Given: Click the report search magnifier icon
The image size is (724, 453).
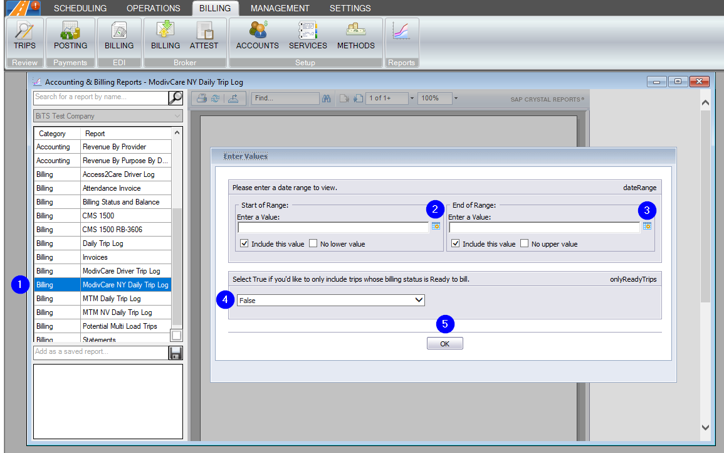Looking at the screenshot, I should point(176,97).
